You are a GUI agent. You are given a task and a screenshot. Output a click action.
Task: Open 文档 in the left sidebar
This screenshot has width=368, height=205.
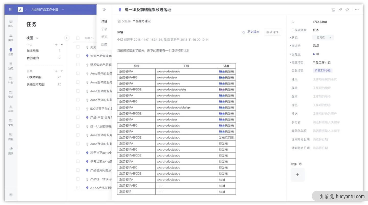tap(11, 123)
